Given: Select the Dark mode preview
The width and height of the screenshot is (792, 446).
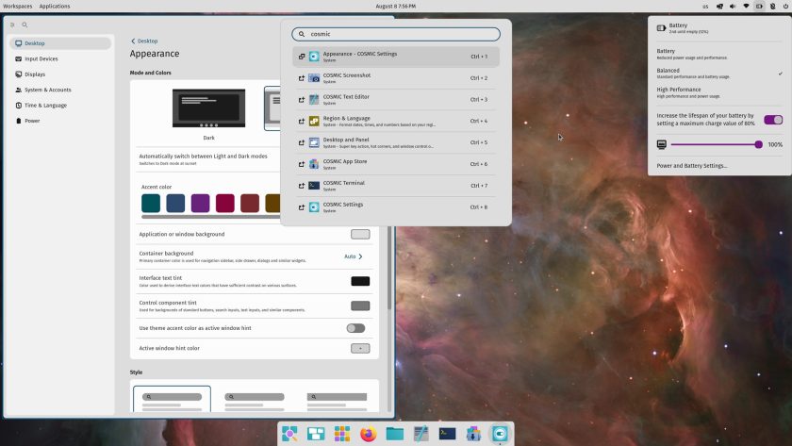Looking at the screenshot, I should click(x=208, y=108).
